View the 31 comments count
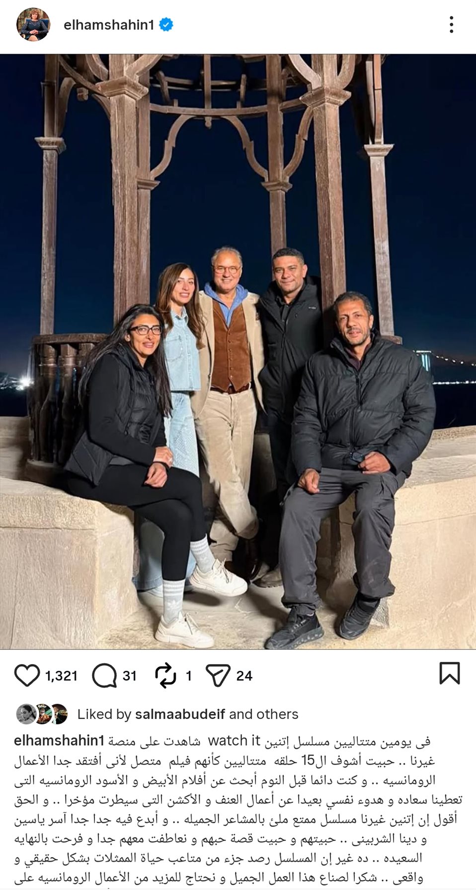The image size is (476, 895). [x=129, y=676]
